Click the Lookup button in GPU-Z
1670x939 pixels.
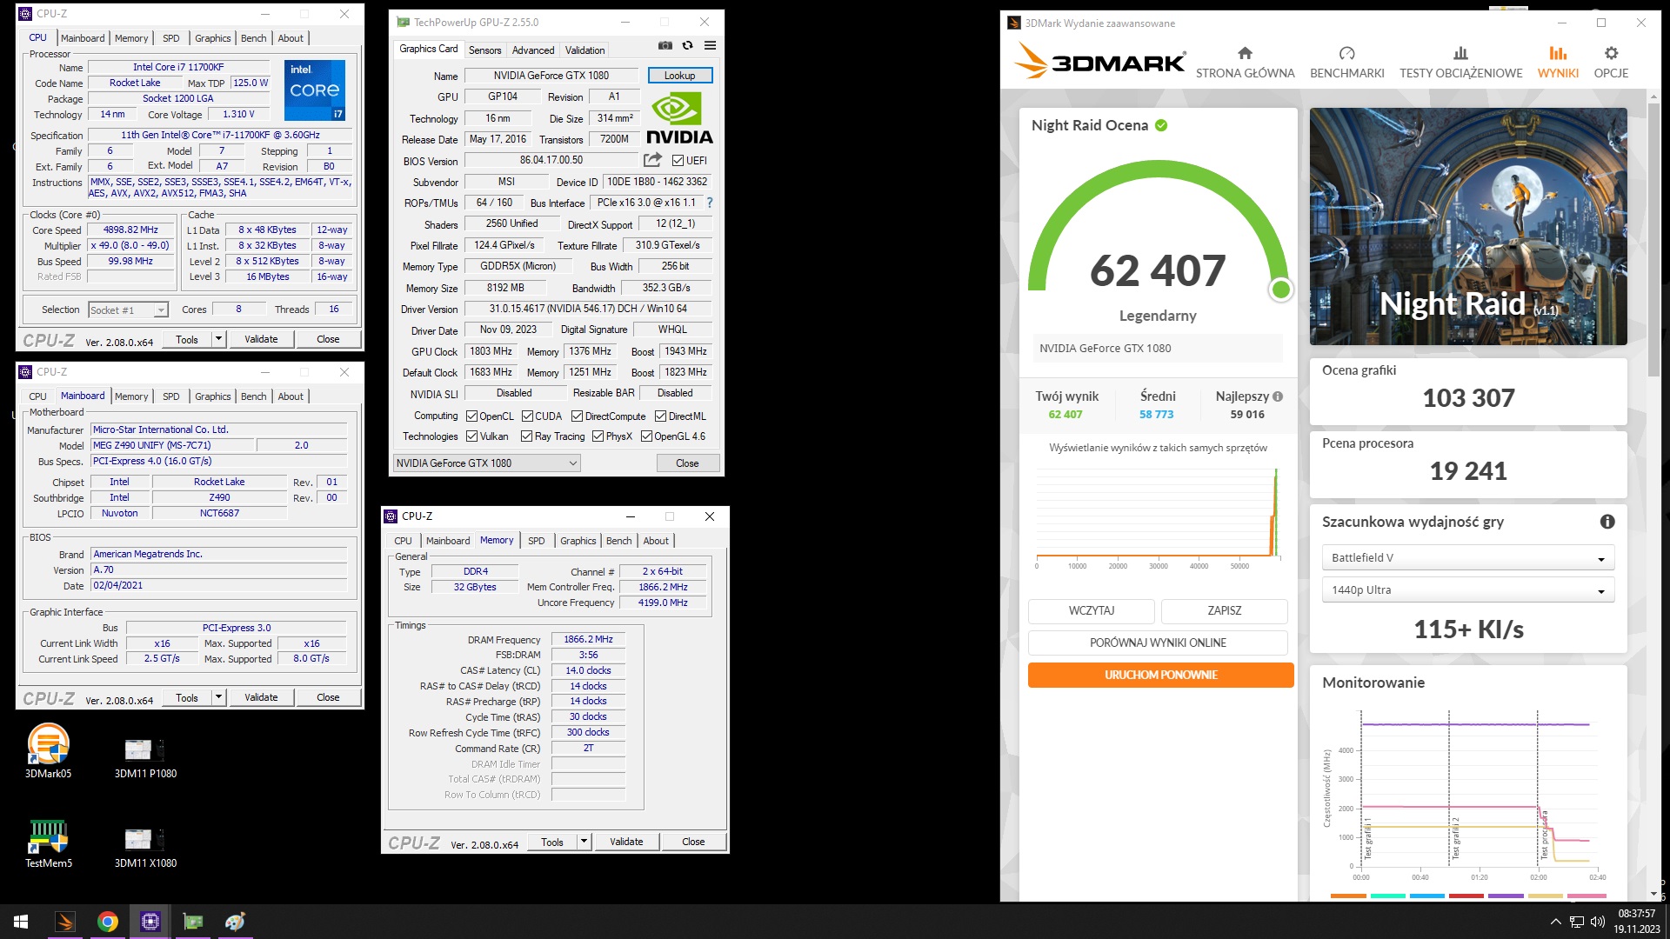click(x=680, y=76)
